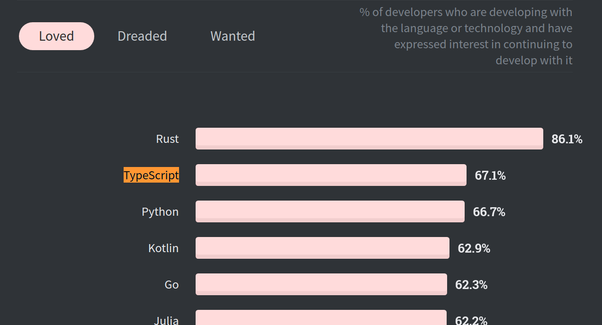Screen dimensions: 602x325
Task: Open the Wanted tab
Action: click(233, 36)
